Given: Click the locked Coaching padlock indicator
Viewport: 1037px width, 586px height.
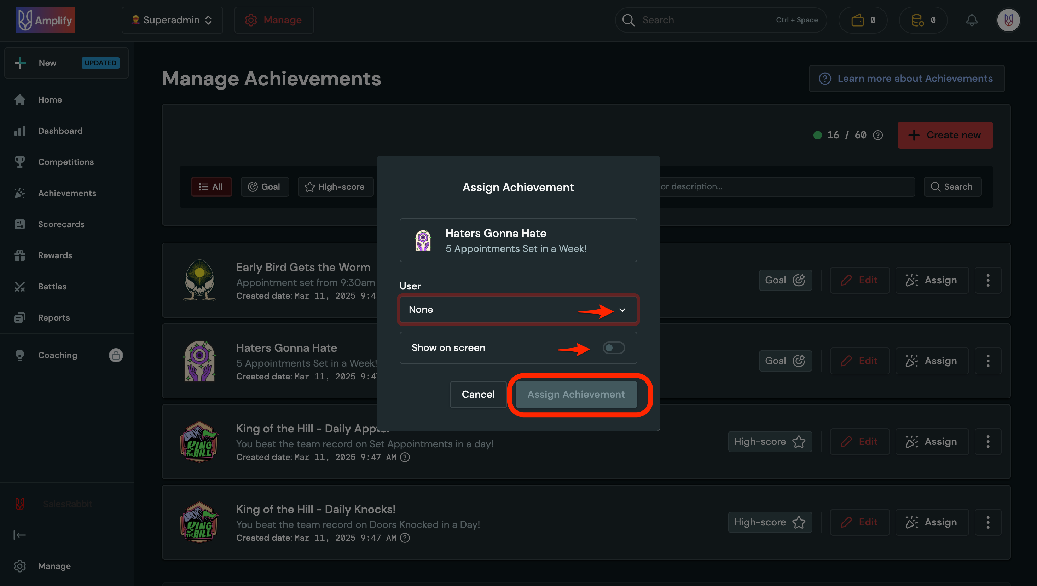Looking at the screenshot, I should tap(116, 355).
